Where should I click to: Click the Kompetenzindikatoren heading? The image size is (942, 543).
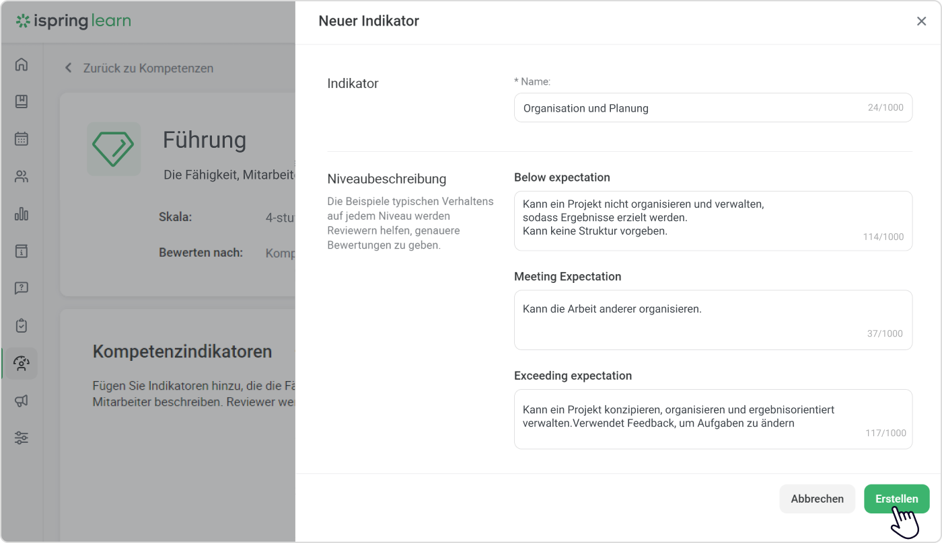(x=182, y=351)
